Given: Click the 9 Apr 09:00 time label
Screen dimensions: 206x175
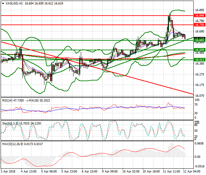Looking at the screenshot, I should click(x=110, y=171).
